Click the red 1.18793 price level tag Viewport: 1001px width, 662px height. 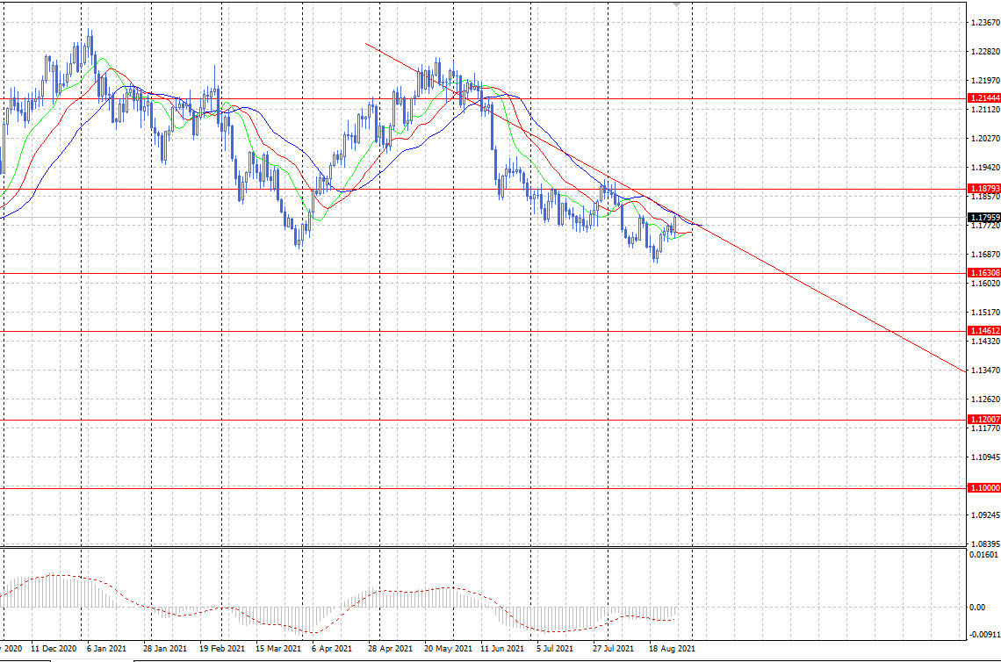tap(984, 189)
